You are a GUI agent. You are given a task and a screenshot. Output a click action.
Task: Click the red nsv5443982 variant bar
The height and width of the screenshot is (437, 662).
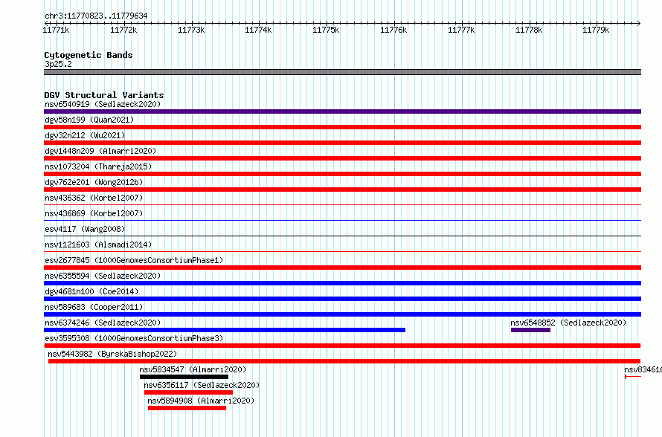point(344,361)
